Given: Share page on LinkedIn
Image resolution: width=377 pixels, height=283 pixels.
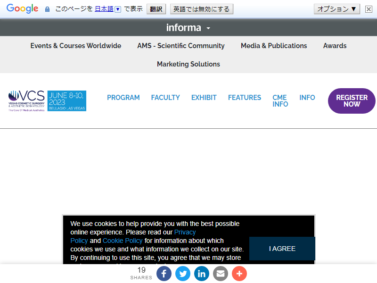Looking at the screenshot, I should coord(202,274).
